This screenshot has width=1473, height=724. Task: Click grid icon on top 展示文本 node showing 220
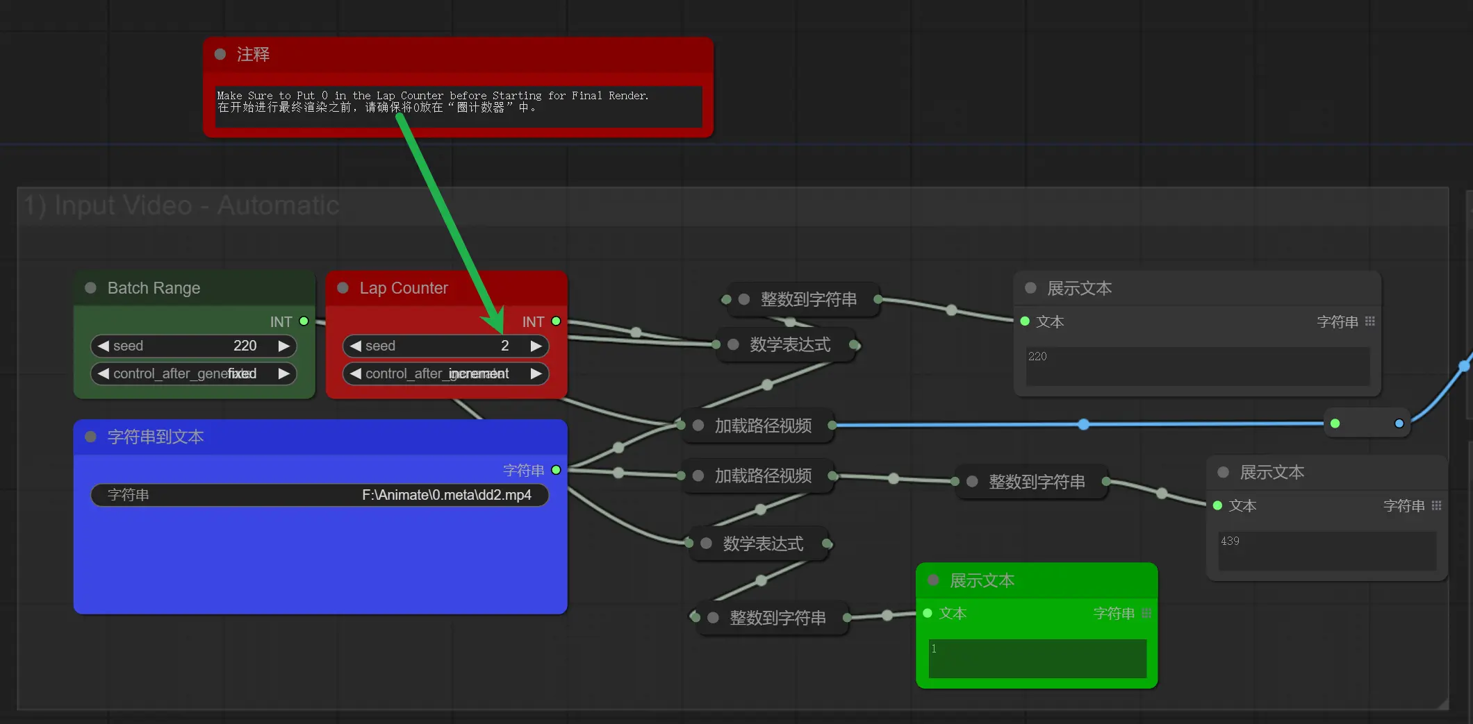[x=1370, y=321]
